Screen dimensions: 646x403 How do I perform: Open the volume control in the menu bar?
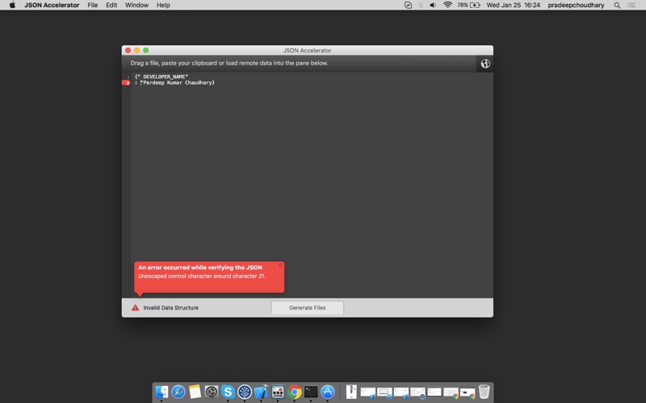click(x=433, y=5)
